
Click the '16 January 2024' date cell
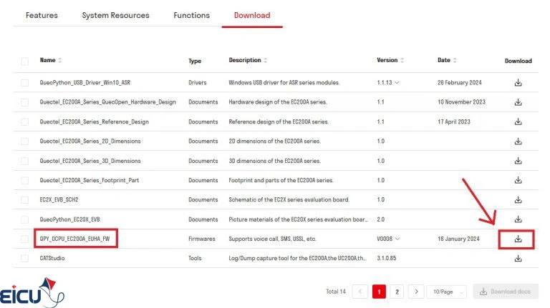[x=458, y=239]
